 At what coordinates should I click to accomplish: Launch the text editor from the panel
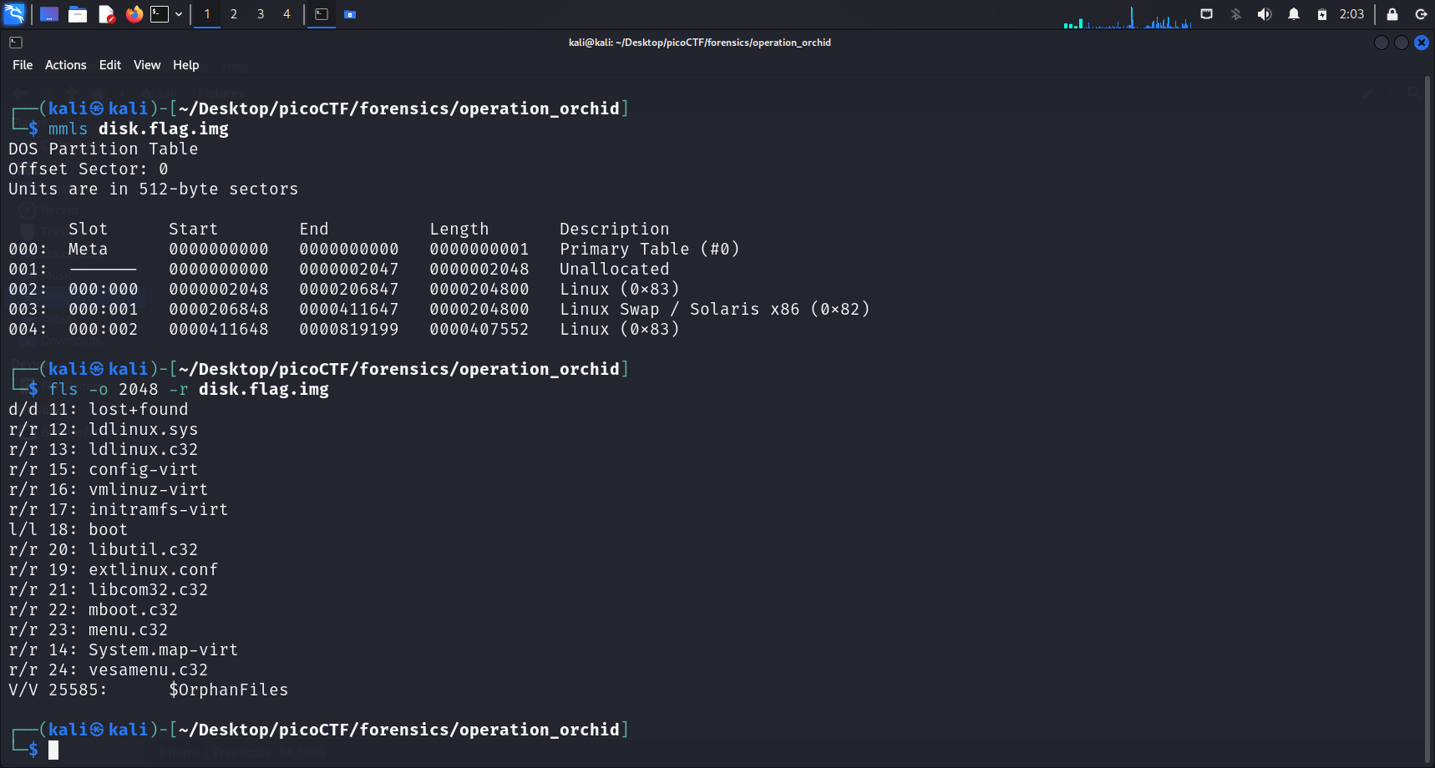(x=106, y=14)
